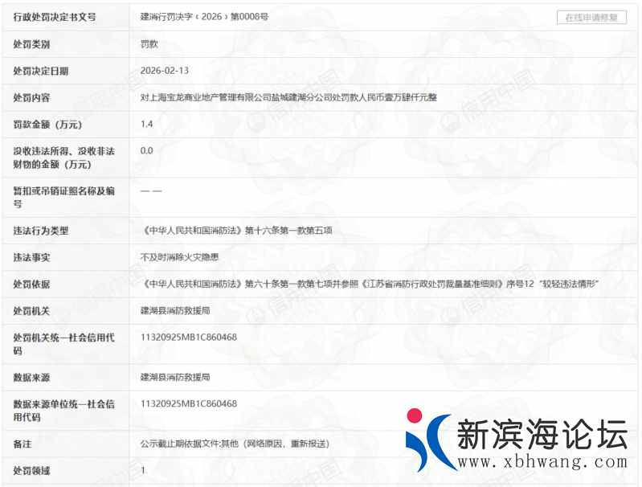This screenshot has height=487, width=642.
Task: Click the 行政处罚决定书文号 row label
Action: click(55, 17)
